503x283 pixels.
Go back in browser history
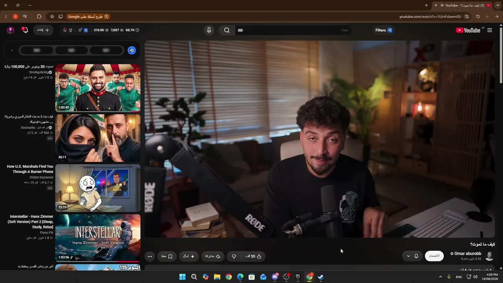click(x=497, y=17)
